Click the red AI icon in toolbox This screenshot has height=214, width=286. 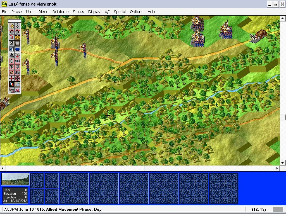[18, 90]
